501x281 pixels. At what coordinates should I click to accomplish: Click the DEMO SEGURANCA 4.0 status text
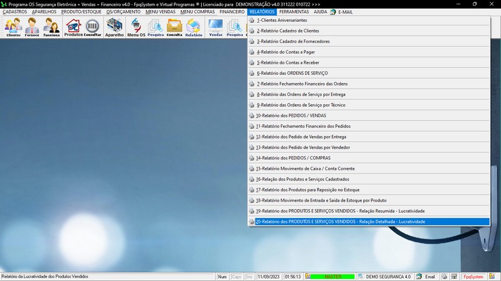(388, 277)
